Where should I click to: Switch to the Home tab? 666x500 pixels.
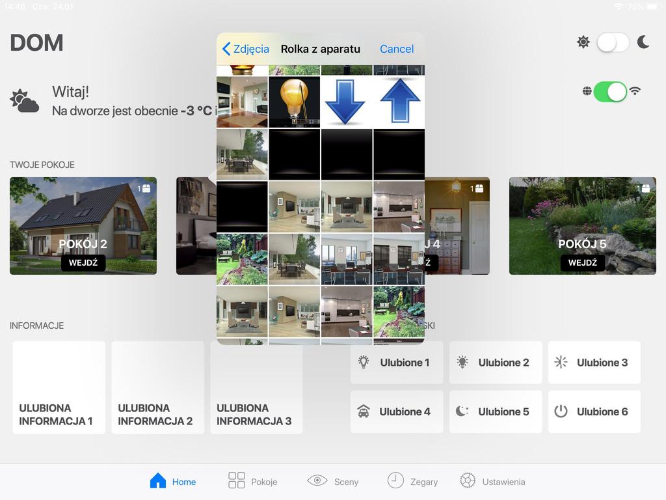(173, 481)
